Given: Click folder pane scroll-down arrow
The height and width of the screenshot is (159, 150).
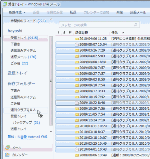Looking at the screenshot, I should pyautogui.click(x=51, y=131).
